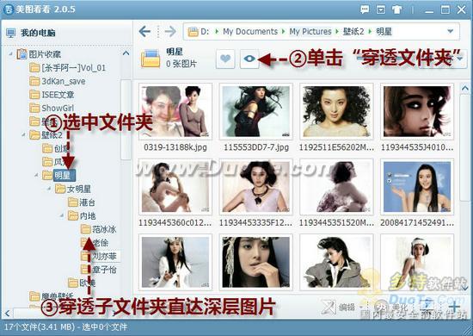473x336 pixels.
Task: Collapse the 明星 folder tree node
Action: click(36, 175)
